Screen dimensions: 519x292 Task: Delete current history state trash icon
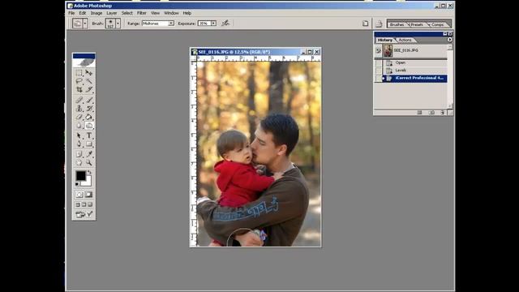pyautogui.click(x=443, y=113)
